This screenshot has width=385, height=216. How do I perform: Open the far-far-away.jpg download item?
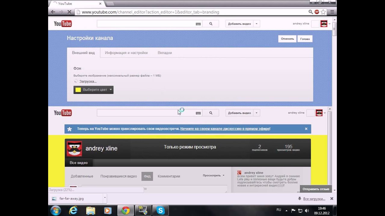click(x=76, y=198)
